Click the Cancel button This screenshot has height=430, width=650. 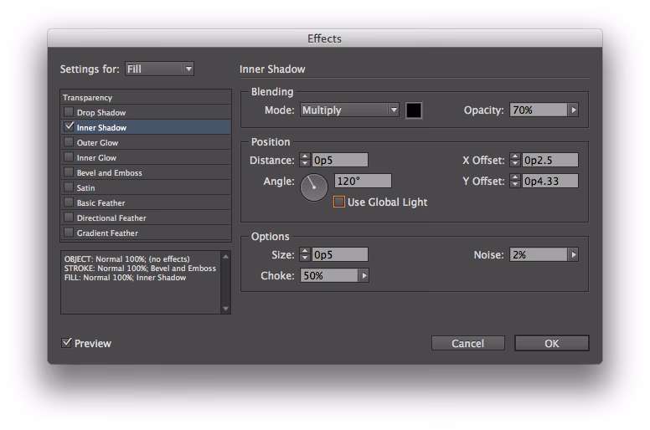coord(467,343)
